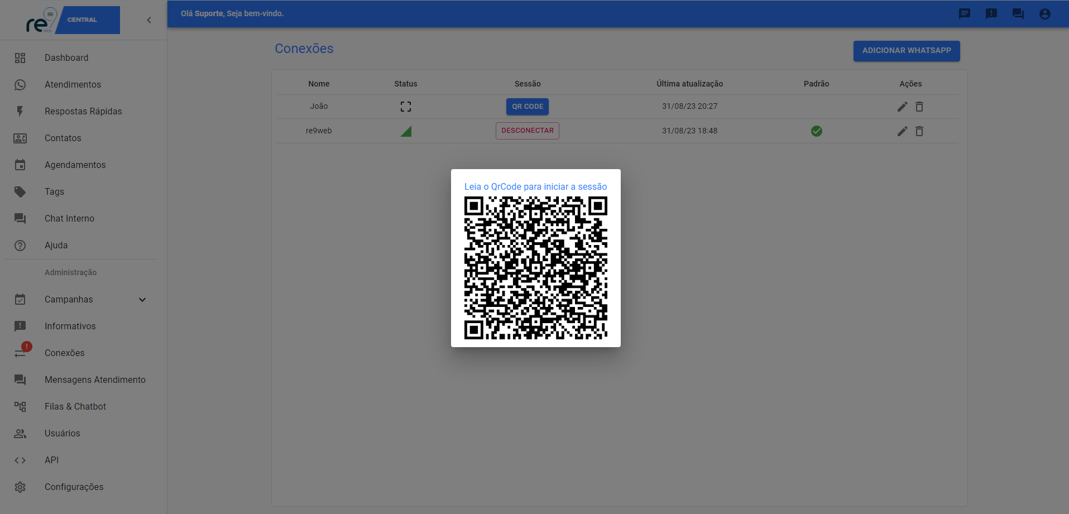Image resolution: width=1069 pixels, height=514 pixels.
Task: Collapse the sidebar with the chevron arrow
Action: [x=149, y=20]
